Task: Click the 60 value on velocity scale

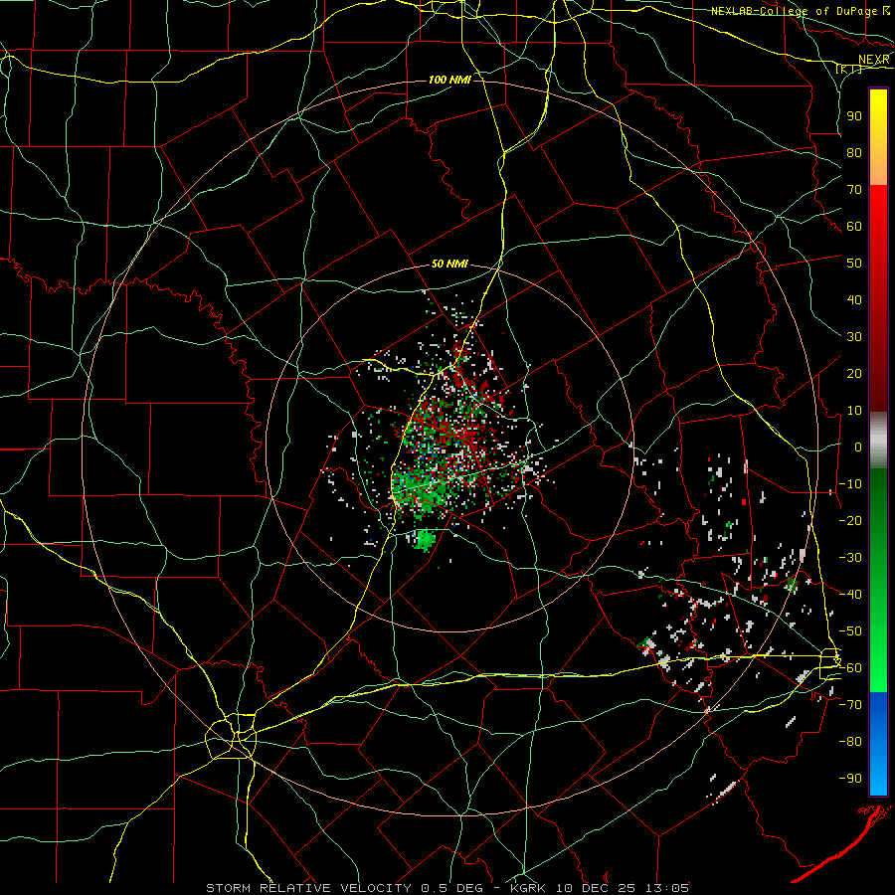Action: [854, 227]
